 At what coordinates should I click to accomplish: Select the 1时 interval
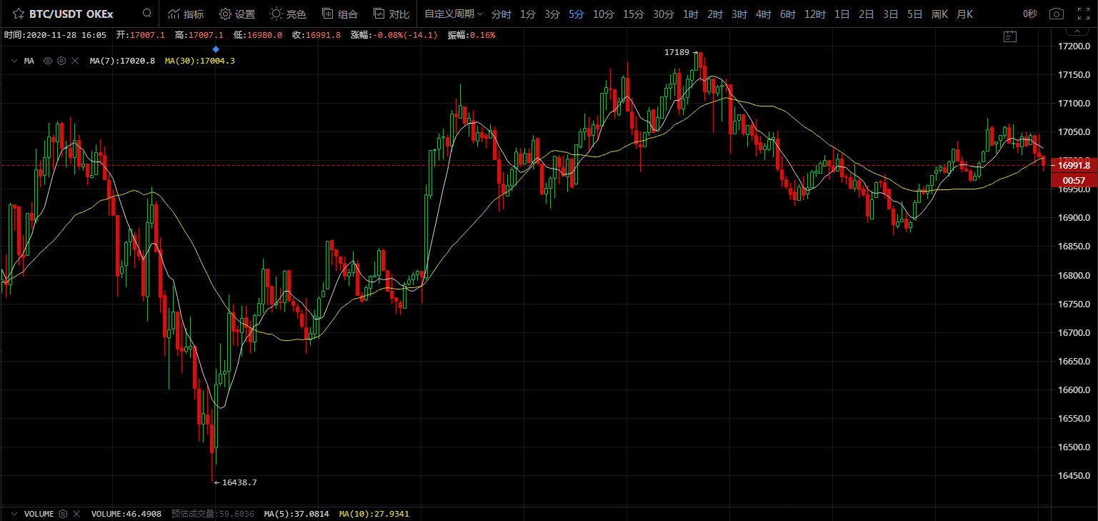691,14
